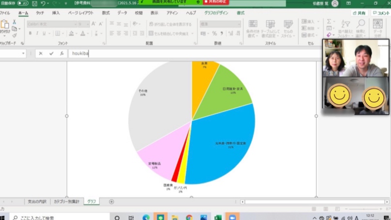This screenshot has width=391, height=220.
Task: Expand the Name Box dropdown
Action: click(x=23, y=54)
